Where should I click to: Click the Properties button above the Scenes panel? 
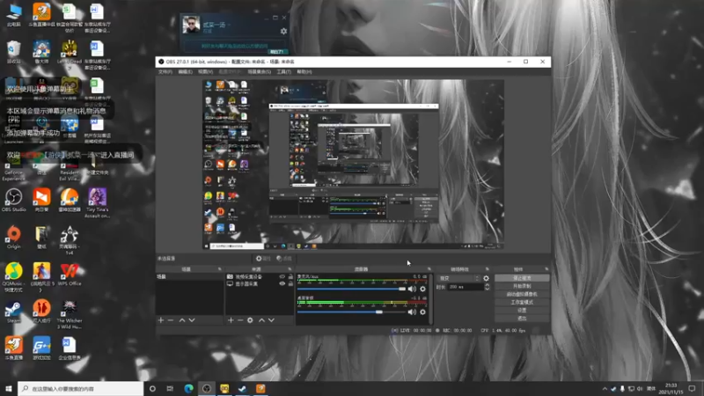pos(263,259)
